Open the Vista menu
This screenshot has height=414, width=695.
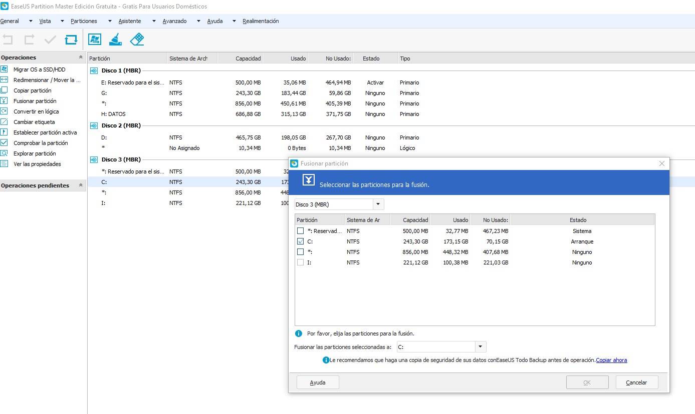45,21
